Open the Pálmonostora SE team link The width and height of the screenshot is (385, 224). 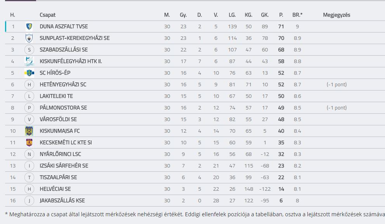pos(63,108)
